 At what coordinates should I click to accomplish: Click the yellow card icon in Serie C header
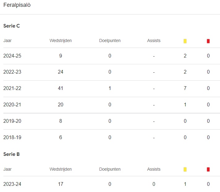coord(185,41)
